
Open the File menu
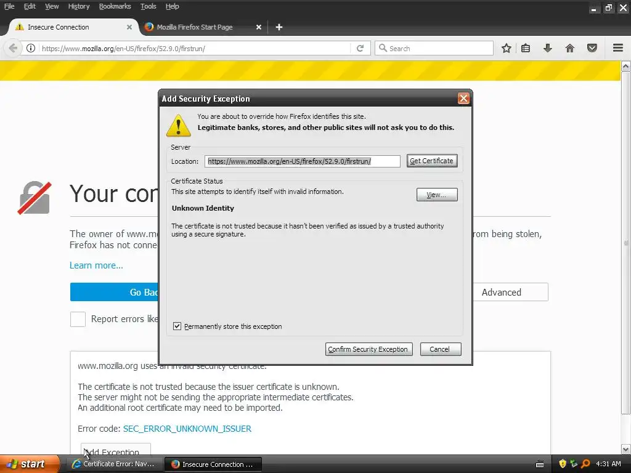9,6
